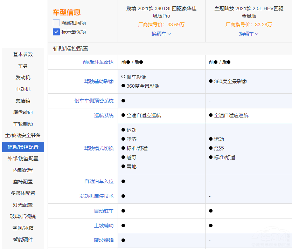Viewport: 292px width, 249px height.
Task: Click 陡坡缓降 parameter link
Action: tap(104, 240)
